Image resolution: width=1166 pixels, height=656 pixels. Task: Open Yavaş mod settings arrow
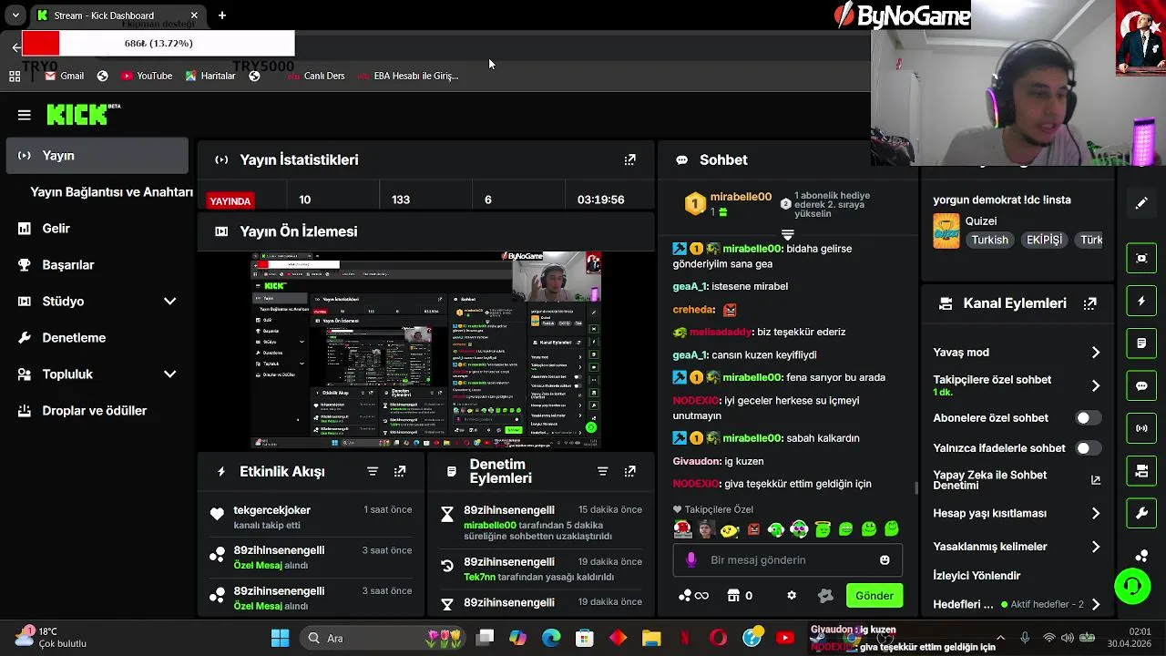point(1096,353)
